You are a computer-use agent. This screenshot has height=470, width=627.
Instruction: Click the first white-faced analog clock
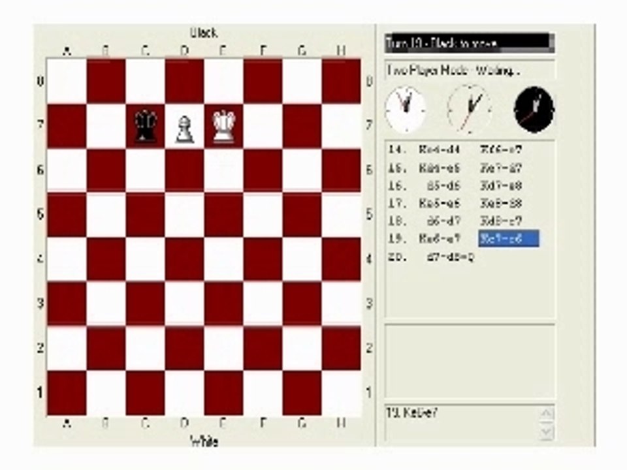point(406,109)
